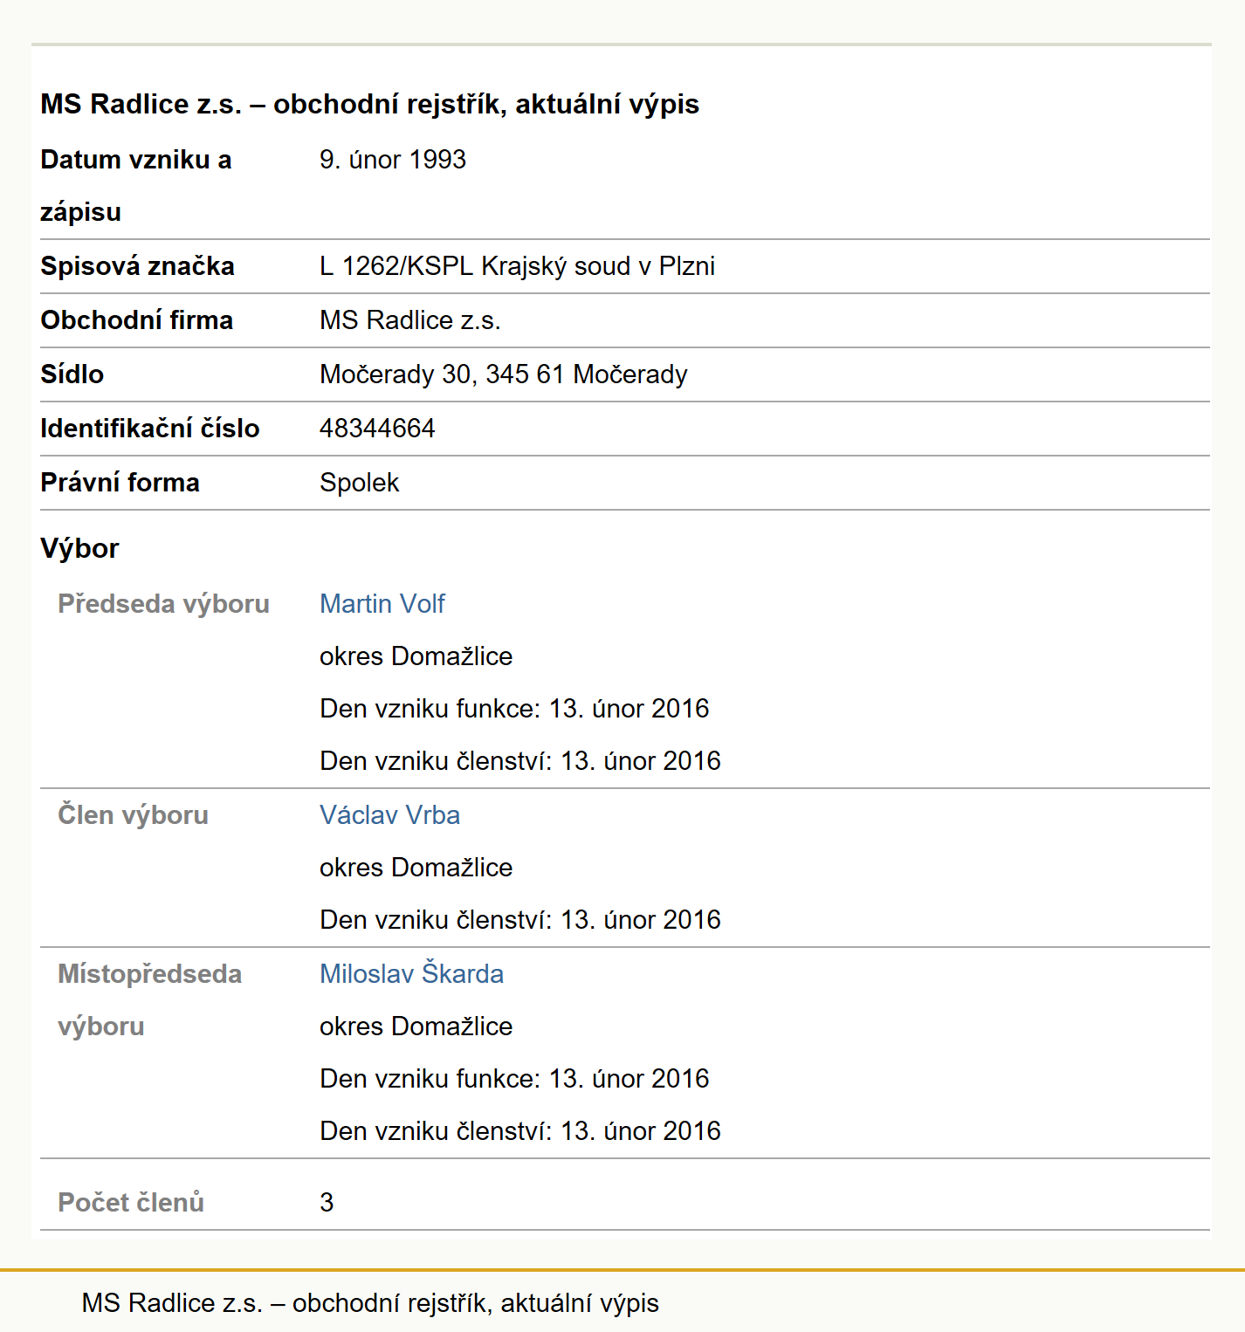Click the footer caption MS Radlice z.s.
Screen dimensions: 1245x1332
[370, 1302]
